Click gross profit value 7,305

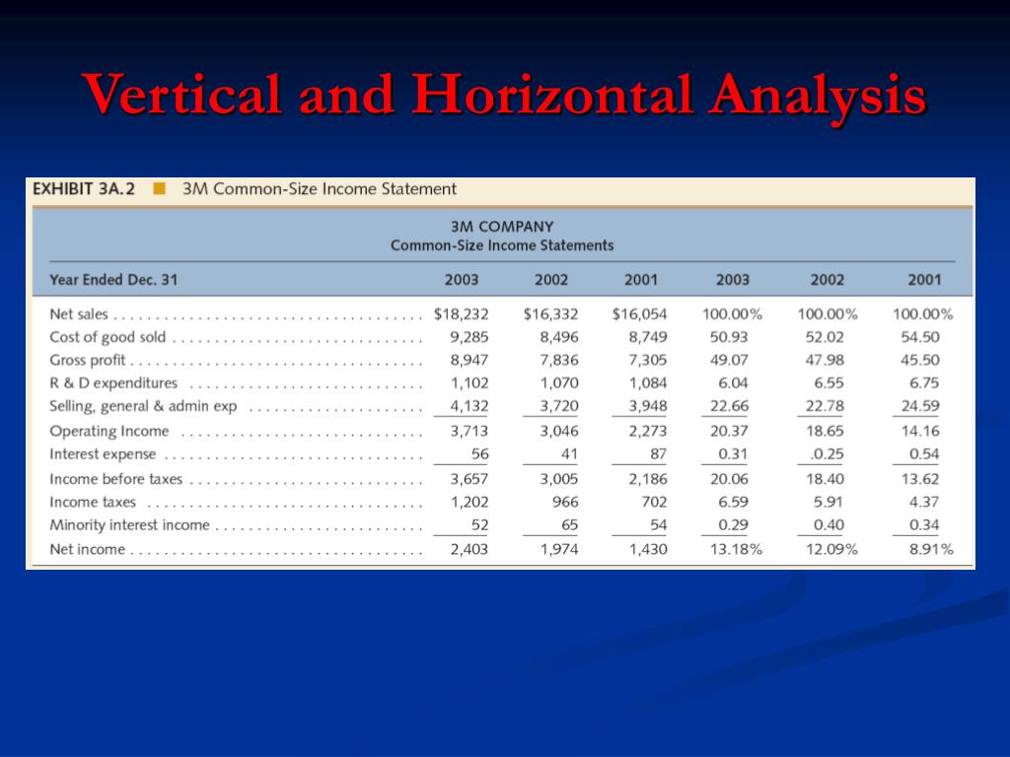(648, 360)
